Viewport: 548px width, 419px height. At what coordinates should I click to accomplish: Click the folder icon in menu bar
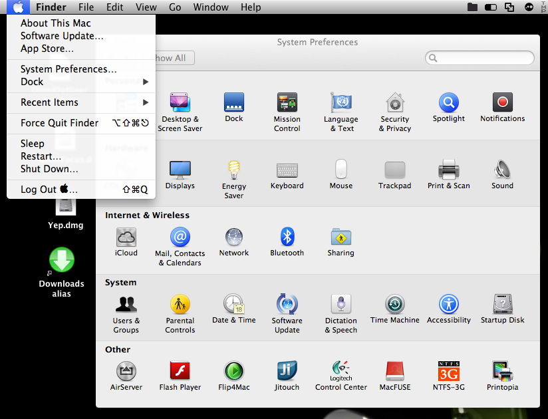[472, 7]
